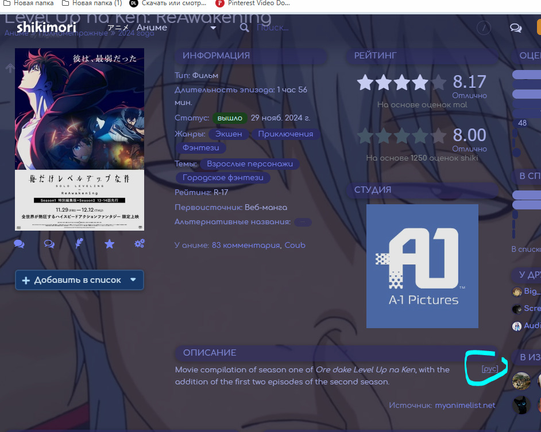Click the fourth star in rating
Screen dimensions: 541x432
pyautogui.click(x=420, y=83)
